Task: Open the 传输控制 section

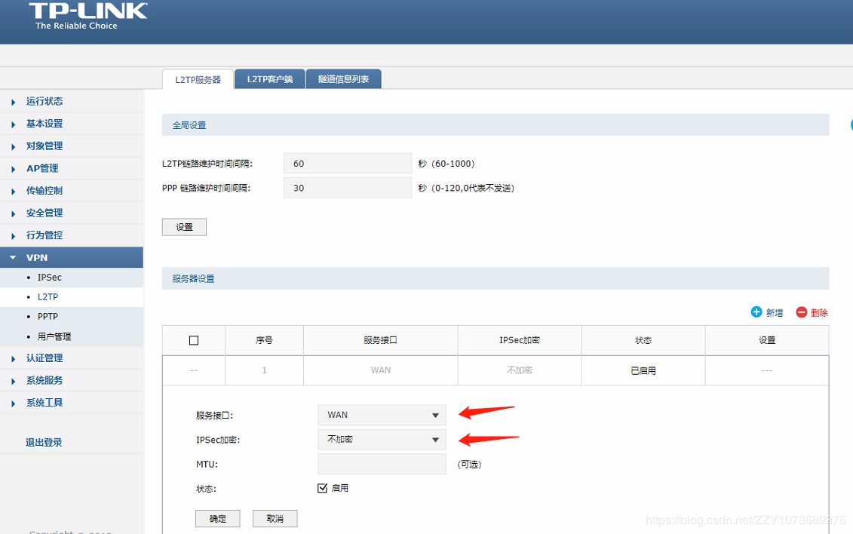Action: [44, 190]
